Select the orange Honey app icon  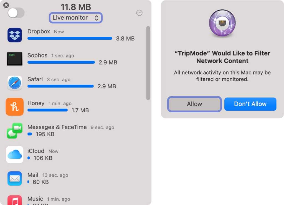click(x=15, y=107)
